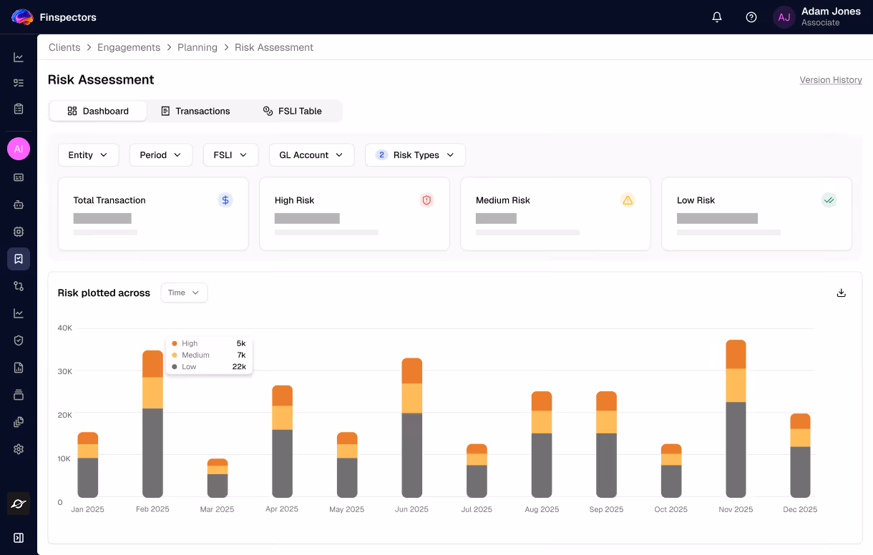Click the Mar 2025 bar in chart
The height and width of the screenshot is (555, 873).
pos(218,478)
